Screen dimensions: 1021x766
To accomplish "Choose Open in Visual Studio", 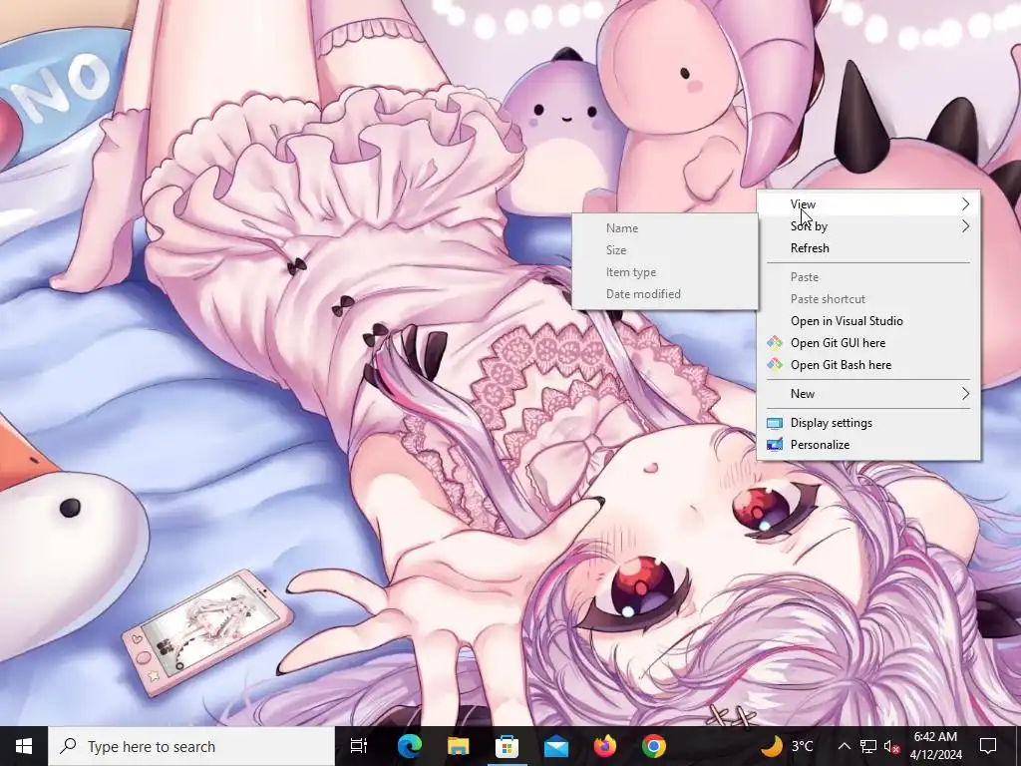I will coord(868,321).
